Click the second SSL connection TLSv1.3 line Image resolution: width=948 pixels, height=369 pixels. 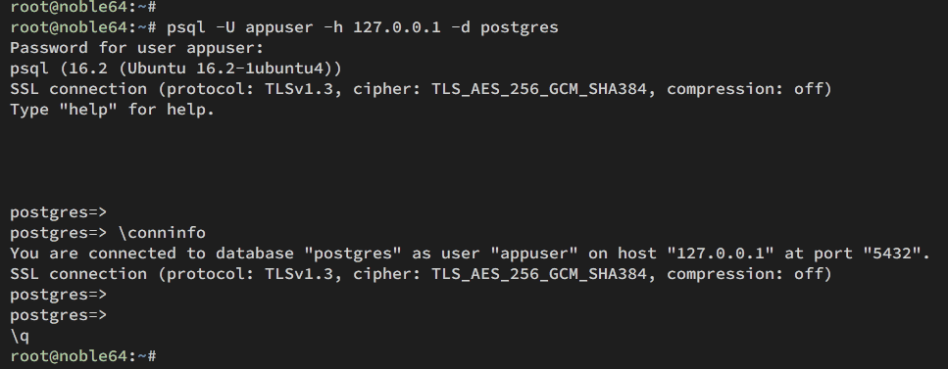pos(421,274)
